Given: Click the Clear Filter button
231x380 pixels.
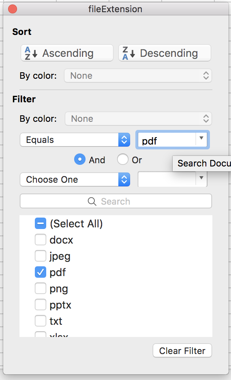Looking at the screenshot, I should coord(182,350).
